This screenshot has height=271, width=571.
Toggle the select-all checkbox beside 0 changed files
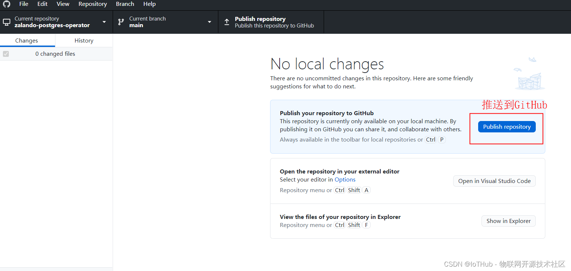[6, 54]
